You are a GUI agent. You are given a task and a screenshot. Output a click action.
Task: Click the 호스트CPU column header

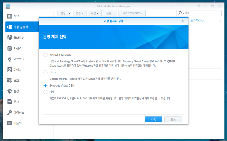[x=197, y=21]
